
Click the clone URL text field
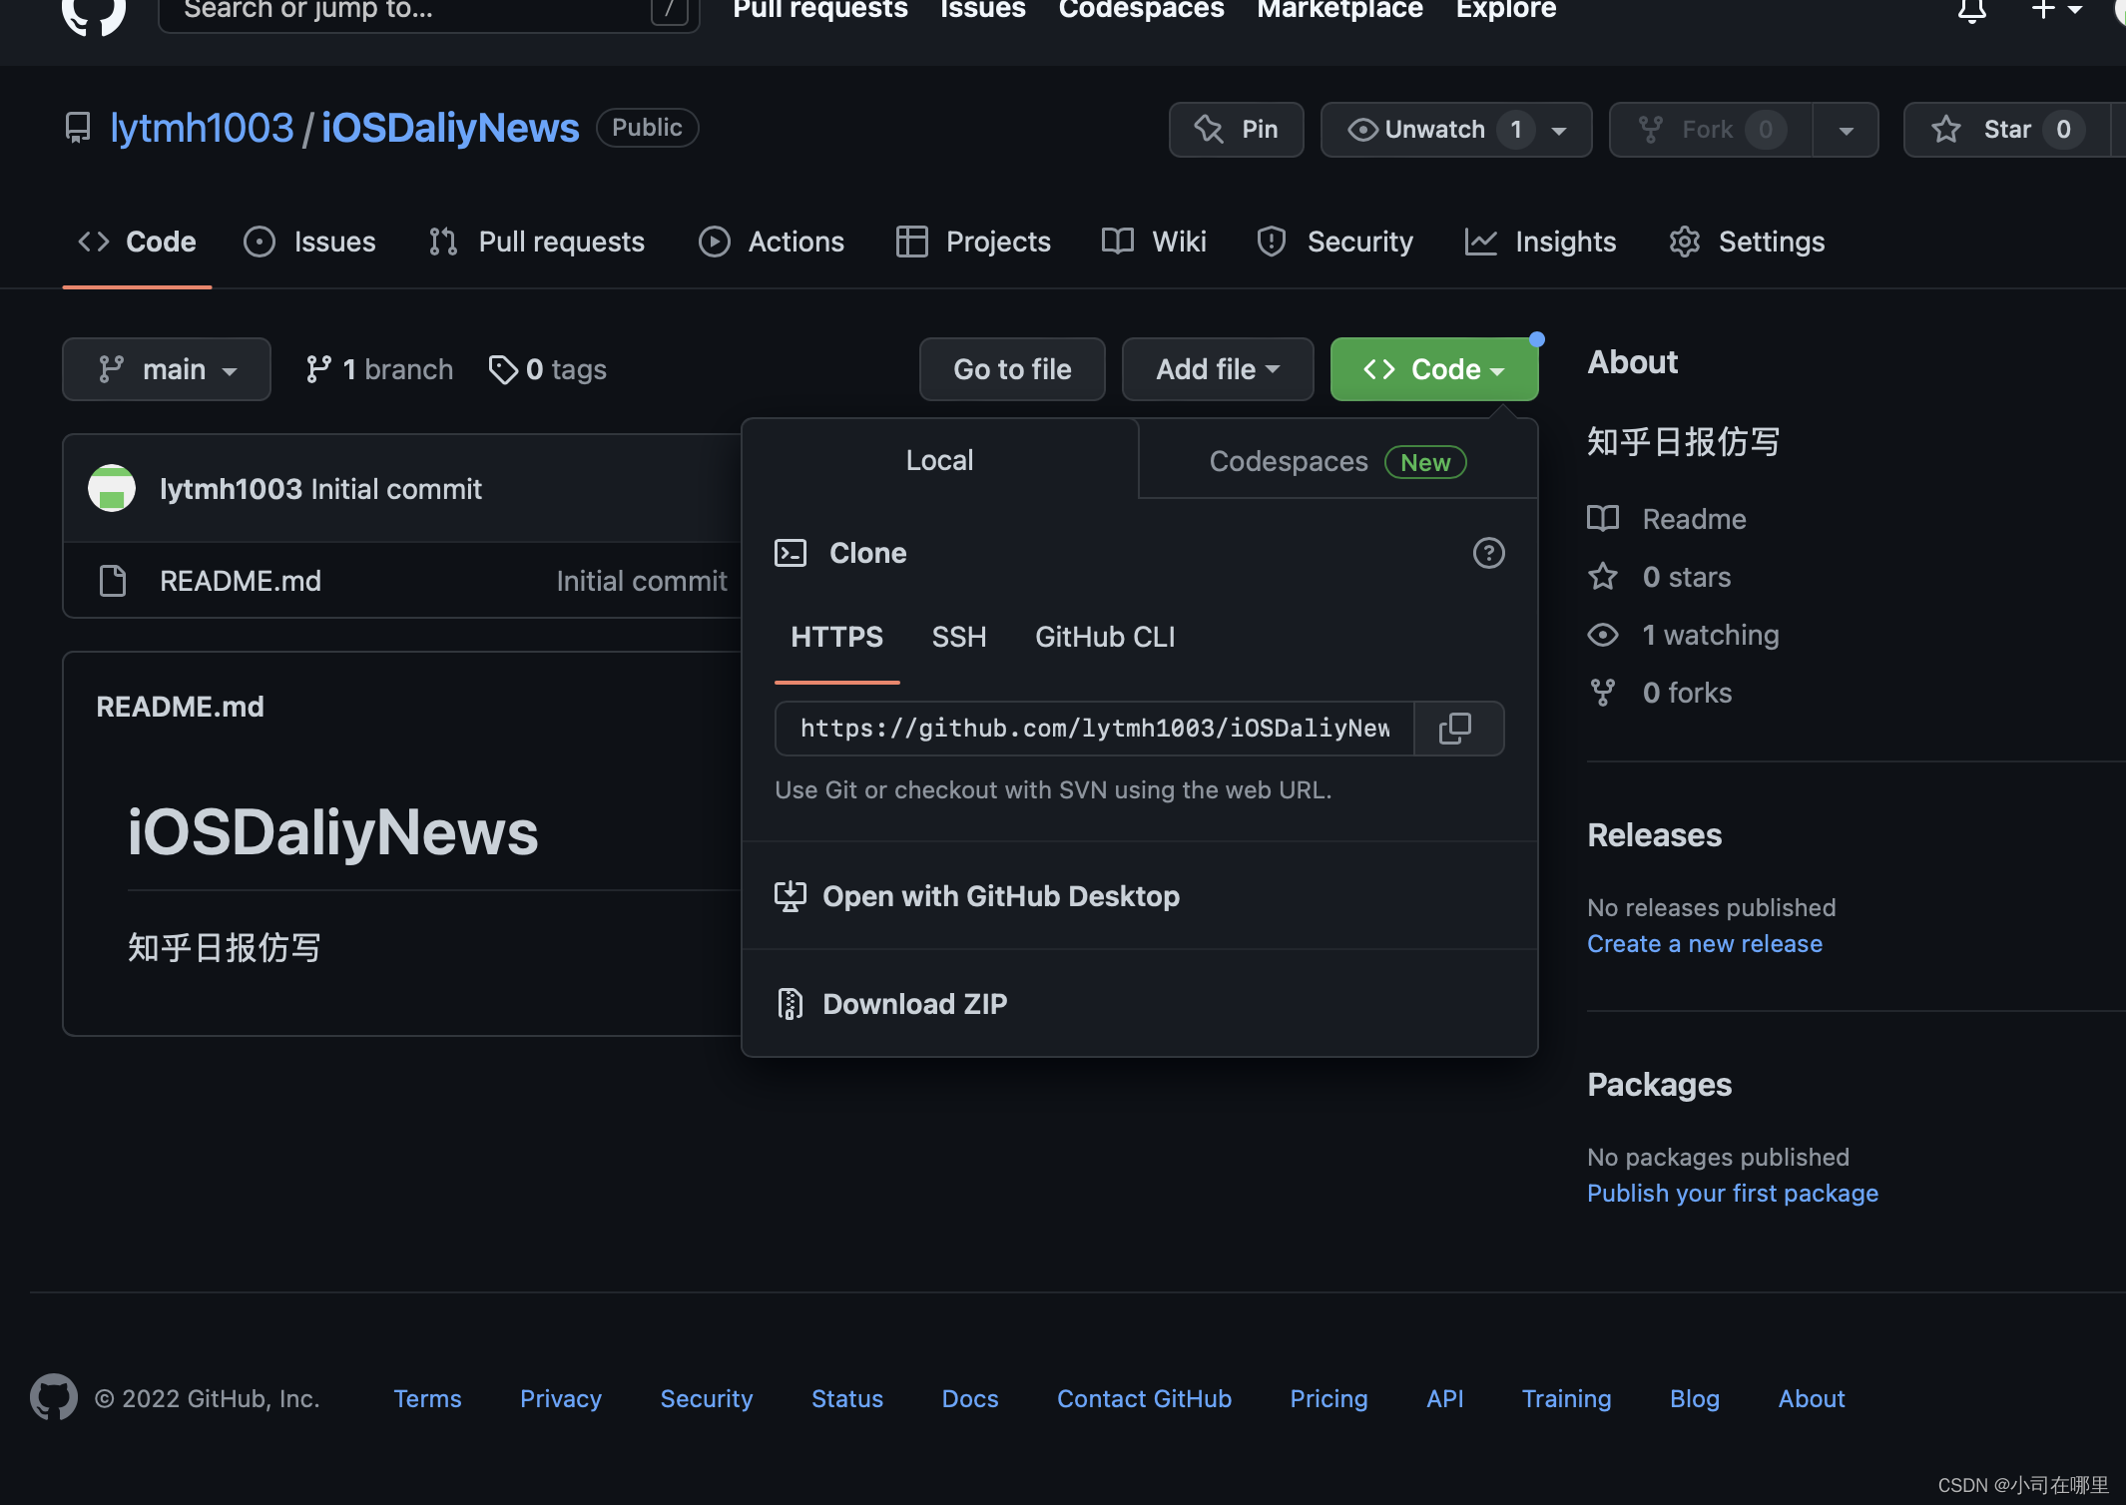click(x=1095, y=729)
